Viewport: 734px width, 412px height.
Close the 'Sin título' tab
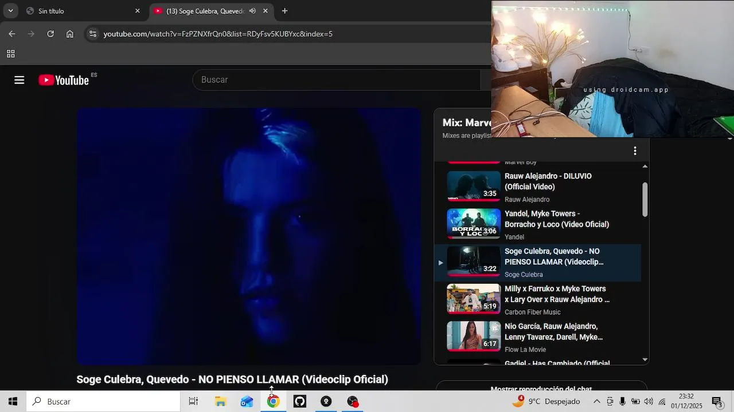[138, 11]
